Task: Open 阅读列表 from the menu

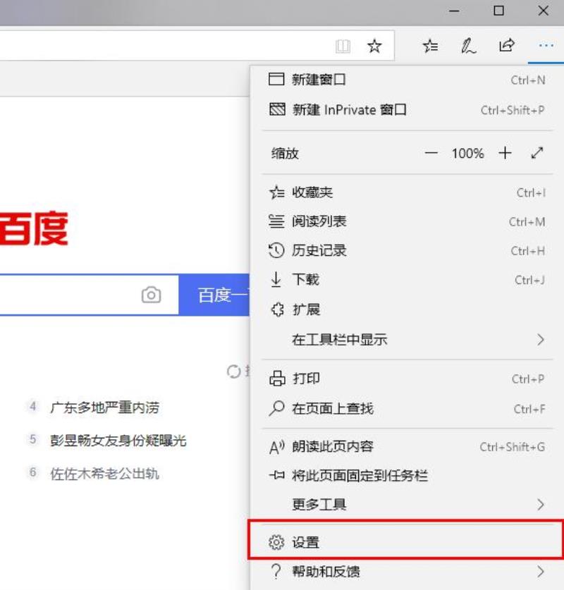Action: coord(407,221)
